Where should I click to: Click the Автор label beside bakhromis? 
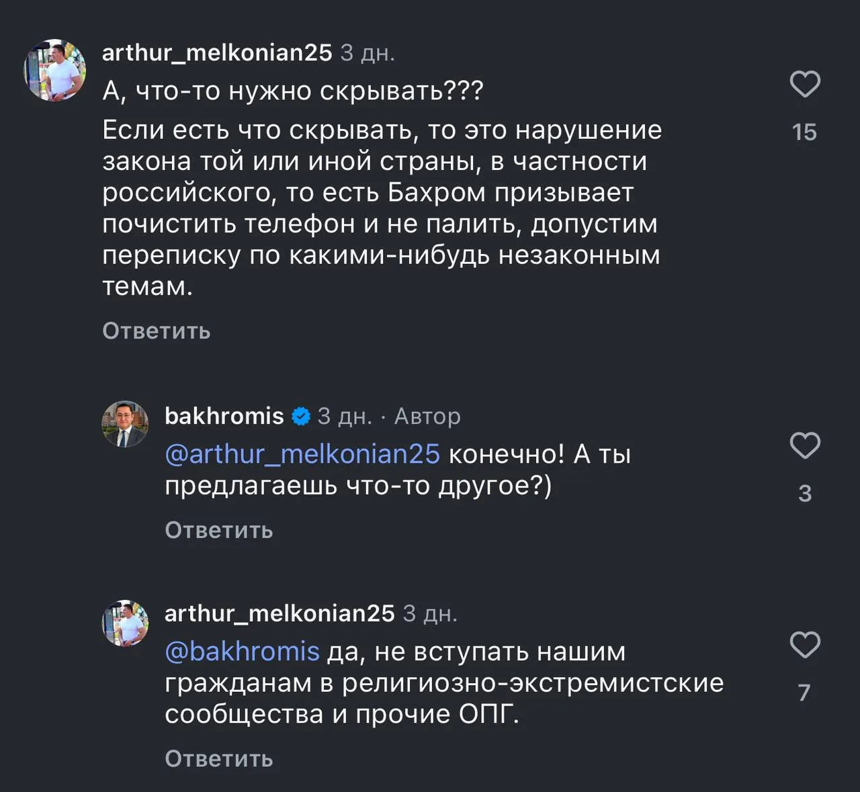(427, 416)
